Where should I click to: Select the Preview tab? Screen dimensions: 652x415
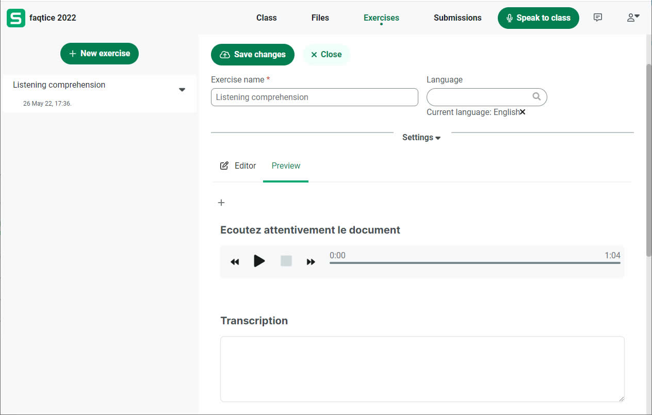(x=286, y=165)
